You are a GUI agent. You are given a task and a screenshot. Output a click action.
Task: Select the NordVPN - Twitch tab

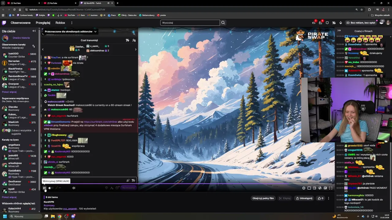[96, 3]
